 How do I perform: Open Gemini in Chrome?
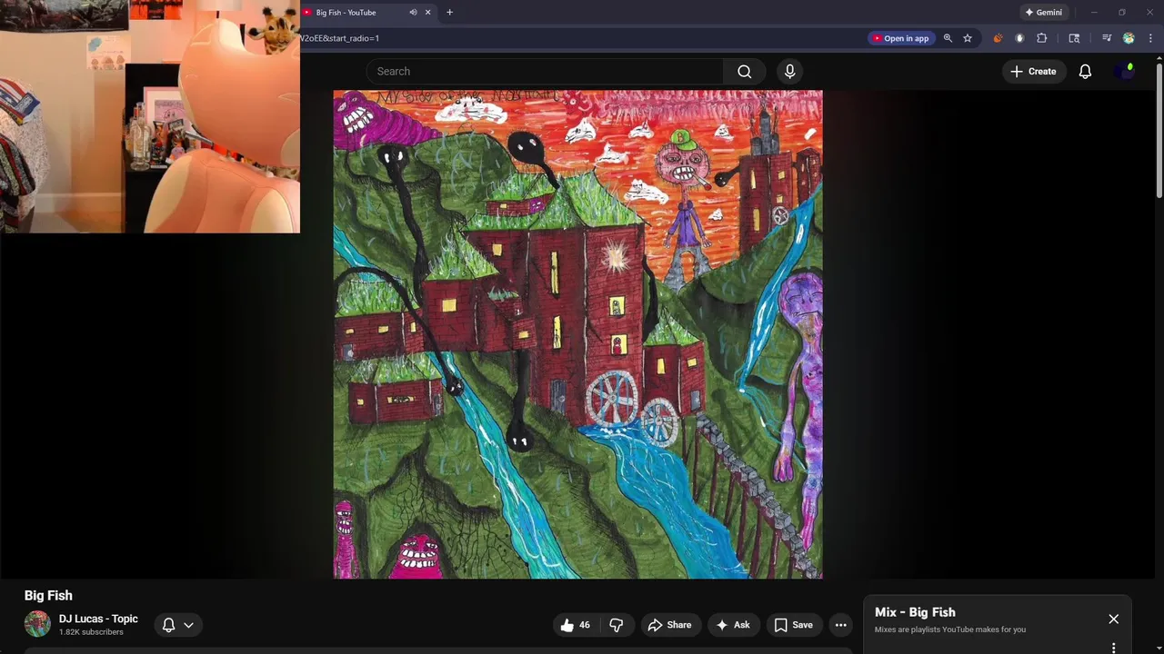(1043, 13)
